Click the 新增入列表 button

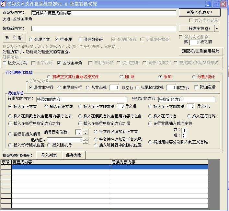[x=200, y=12]
